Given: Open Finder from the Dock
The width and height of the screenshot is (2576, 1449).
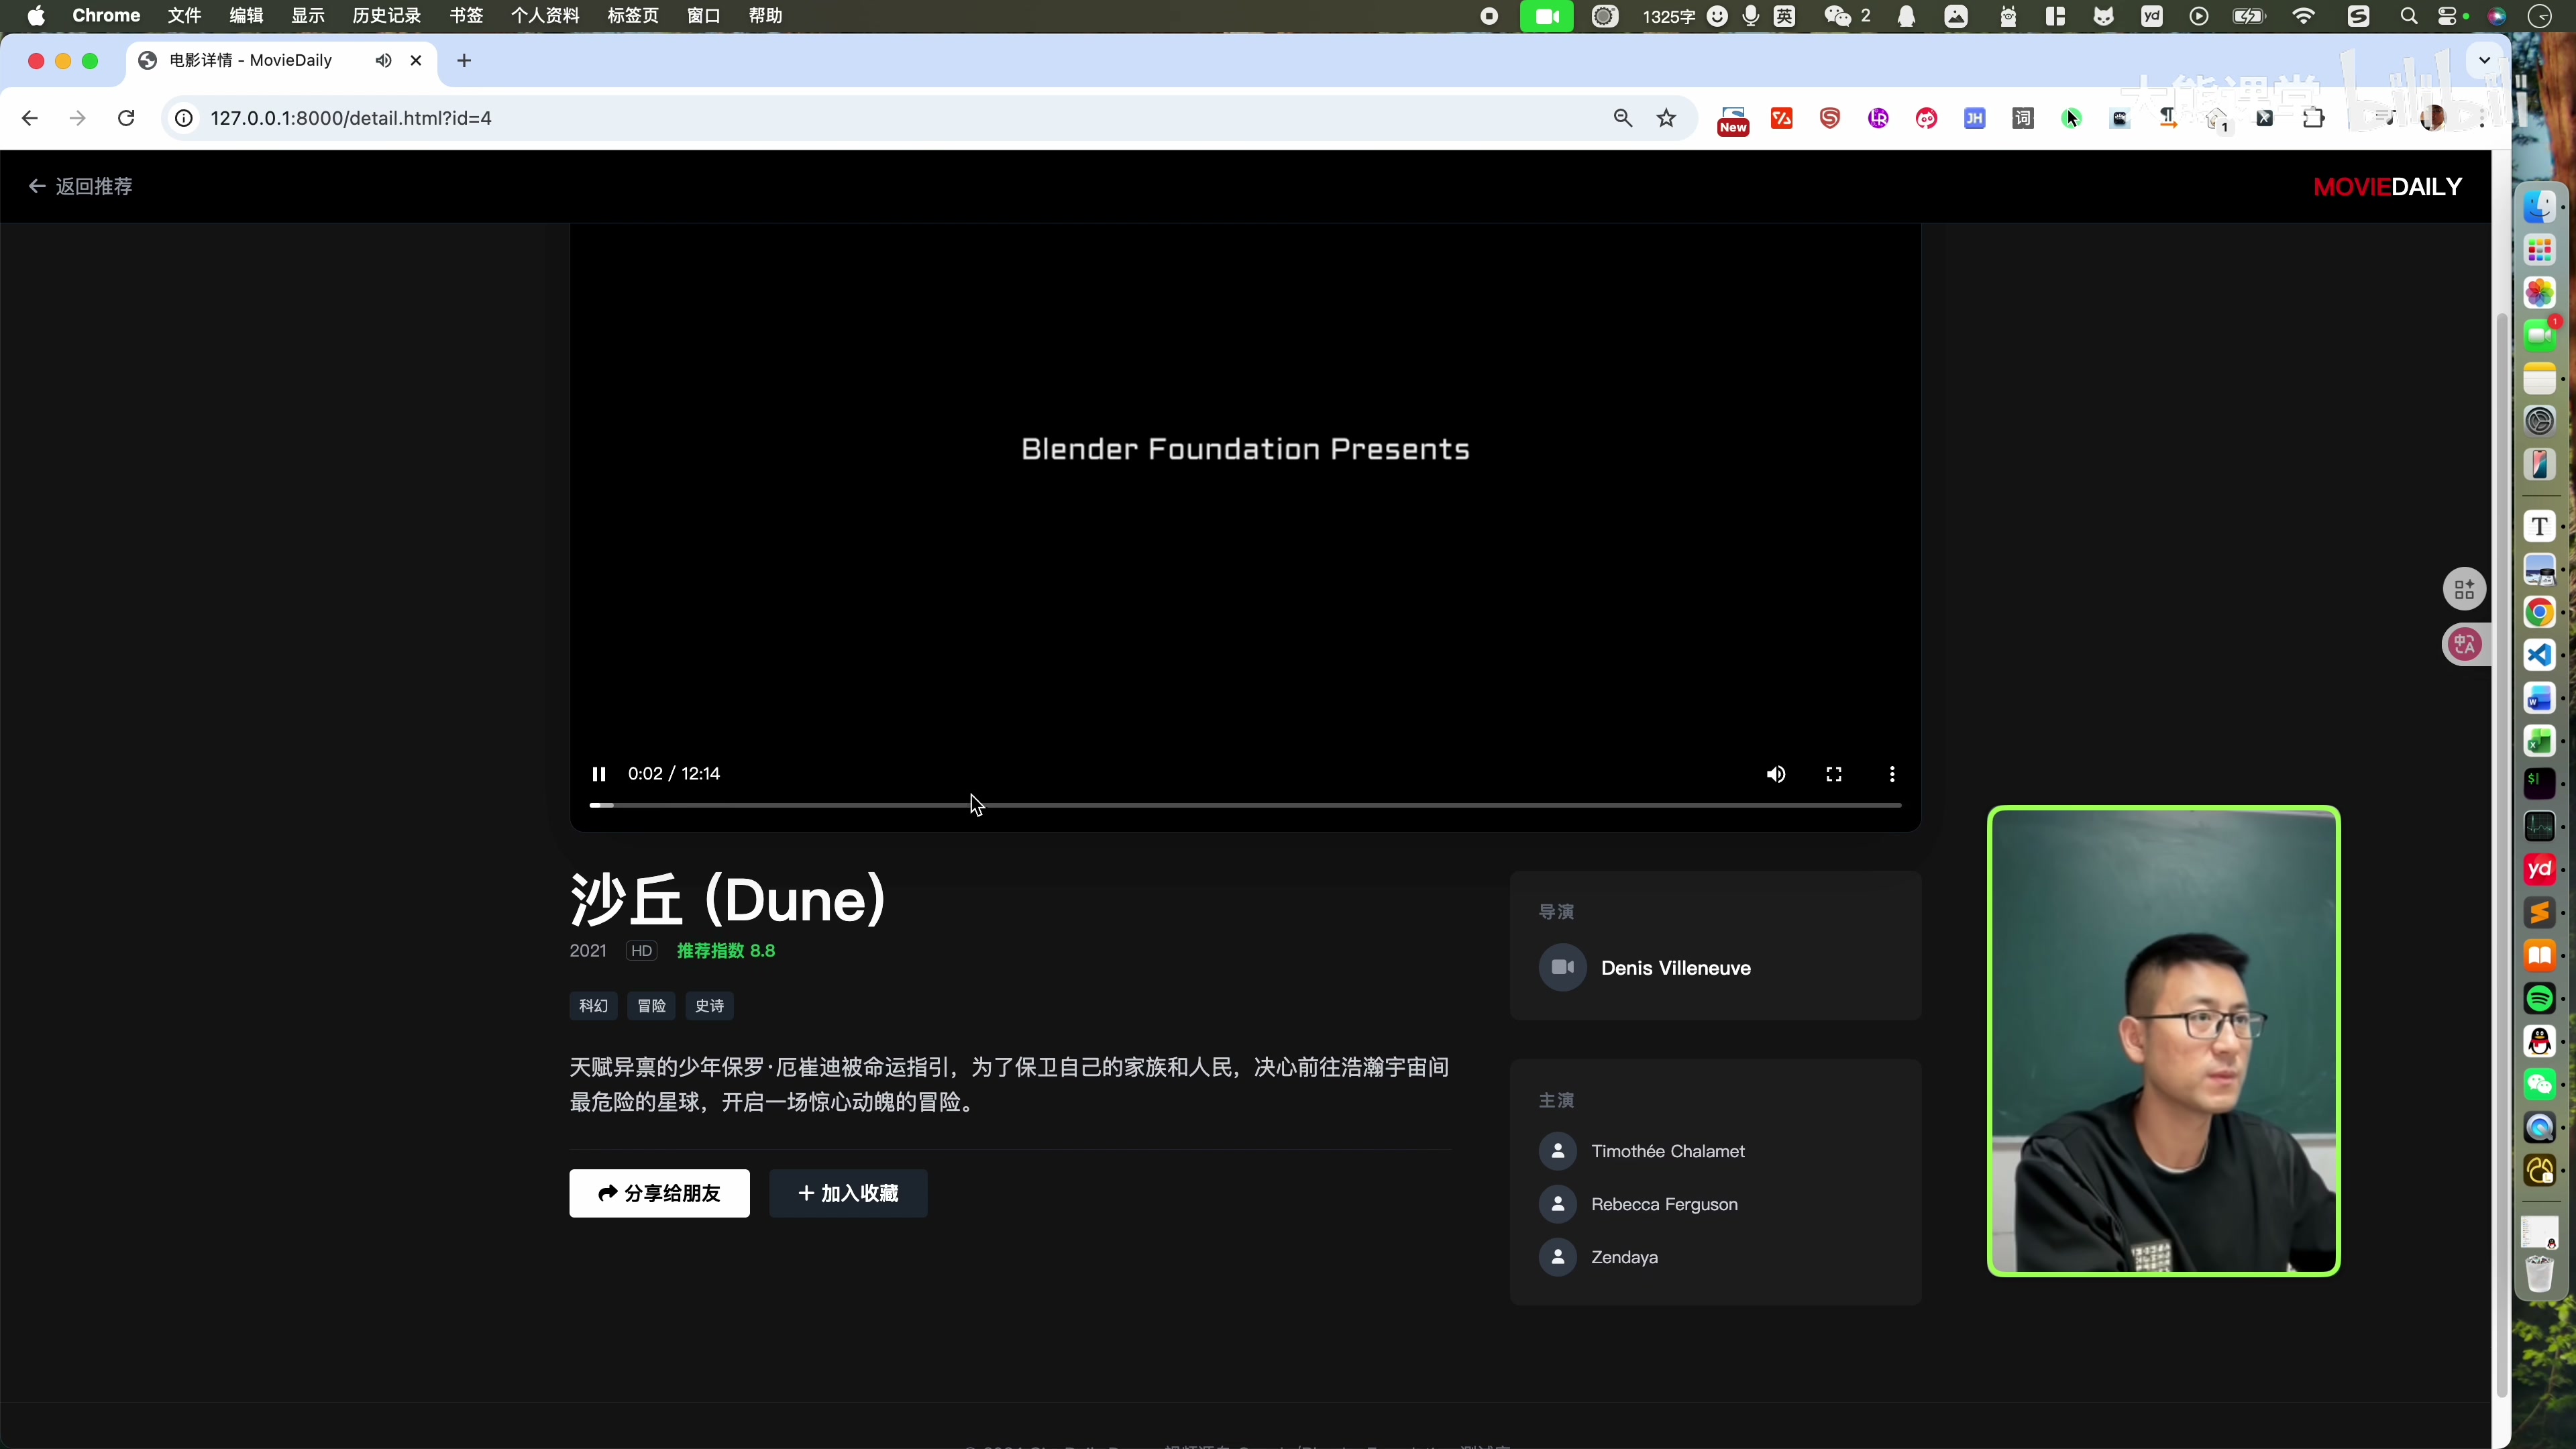Looking at the screenshot, I should [2540, 207].
